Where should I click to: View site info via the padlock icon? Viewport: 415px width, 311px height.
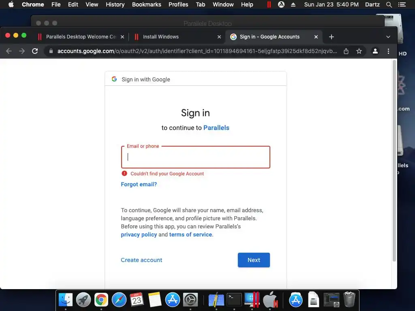pyautogui.click(x=51, y=51)
